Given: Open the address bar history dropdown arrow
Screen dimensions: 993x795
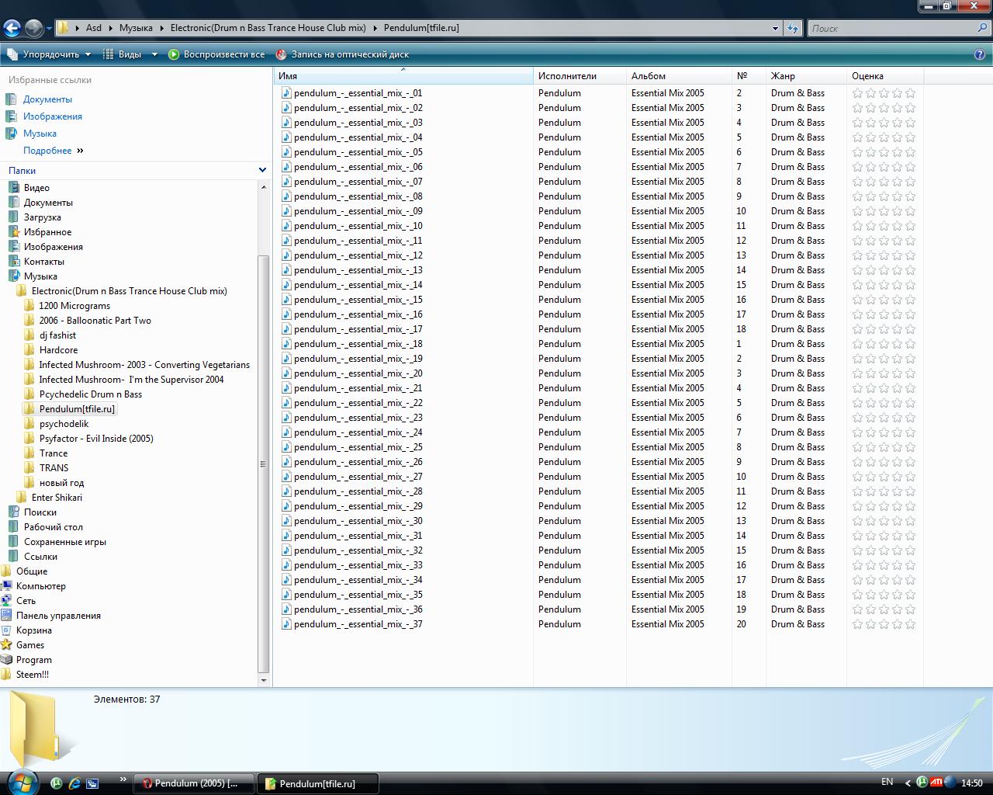Looking at the screenshot, I should tap(775, 28).
